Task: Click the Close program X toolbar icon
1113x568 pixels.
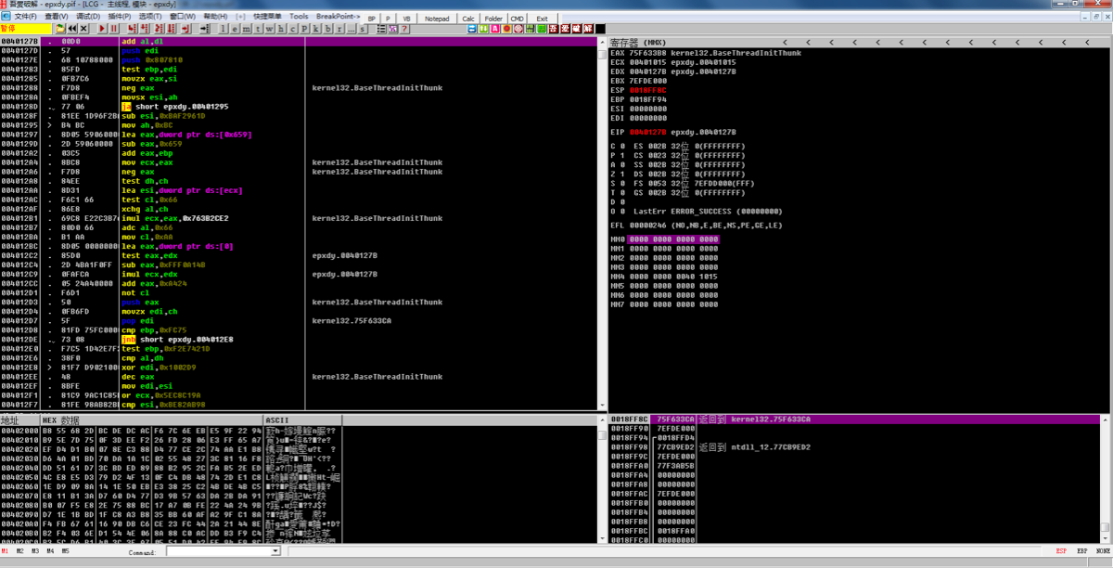Action: [x=83, y=29]
